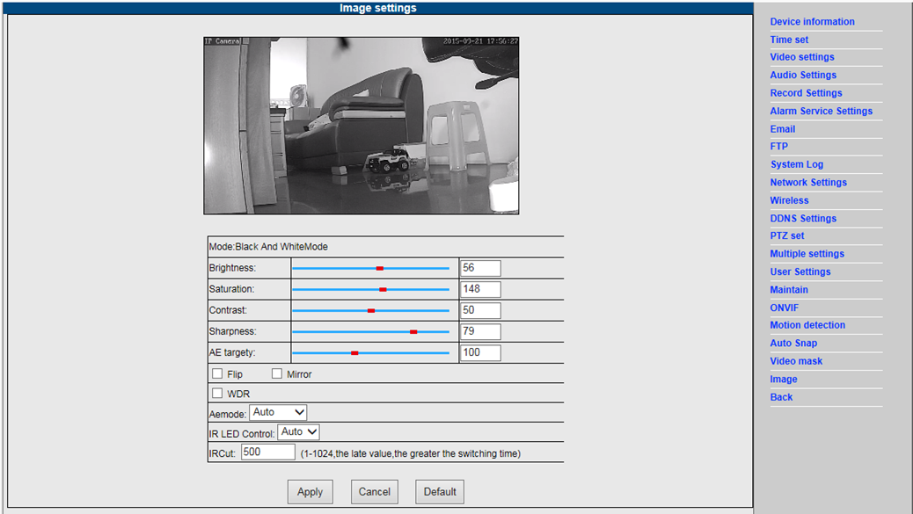Click the AE targety value field
The image size is (913, 514).
(480, 352)
